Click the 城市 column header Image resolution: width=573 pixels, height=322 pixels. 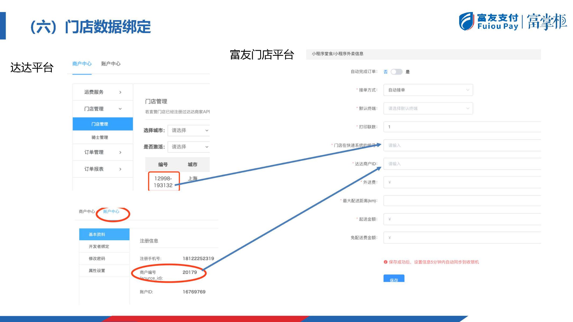tap(192, 164)
